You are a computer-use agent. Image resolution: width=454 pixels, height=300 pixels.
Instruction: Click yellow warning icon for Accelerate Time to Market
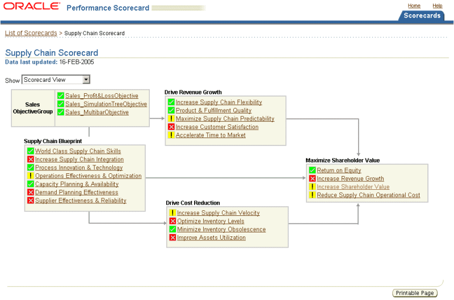click(x=171, y=135)
